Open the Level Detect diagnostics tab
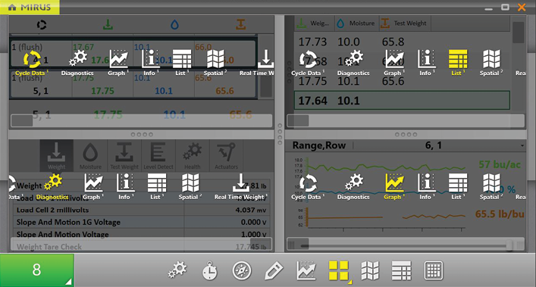 point(158,156)
